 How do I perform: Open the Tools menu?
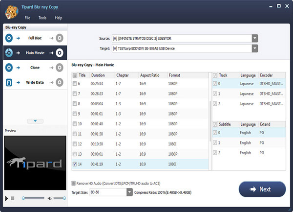pyautogui.click(x=42, y=18)
